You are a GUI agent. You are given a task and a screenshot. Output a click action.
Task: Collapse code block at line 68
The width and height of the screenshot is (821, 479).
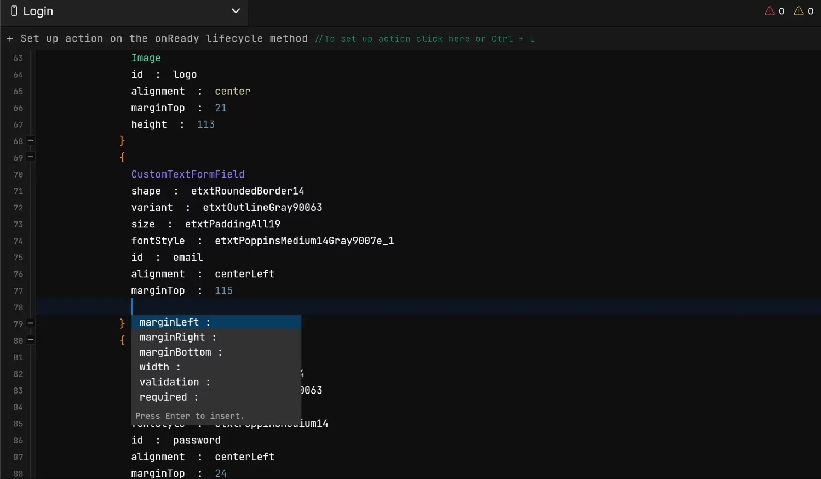pos(31,141)
